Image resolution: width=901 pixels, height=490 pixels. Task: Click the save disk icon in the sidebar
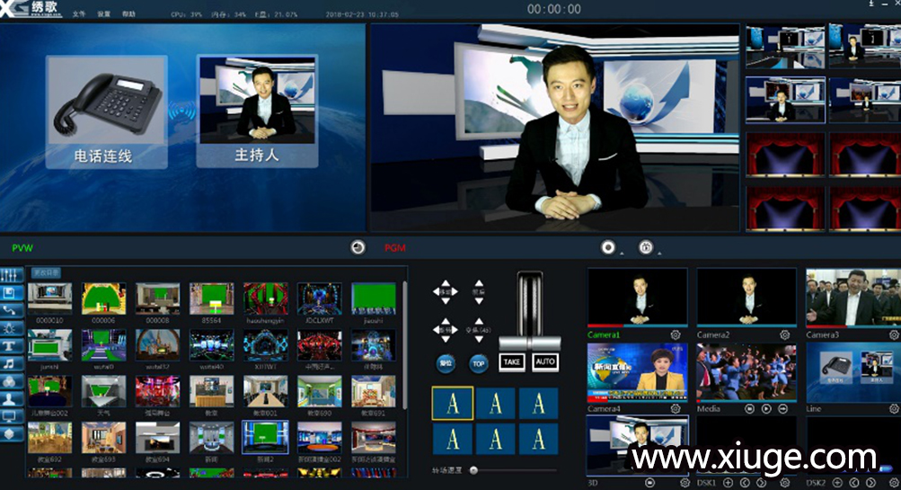(12, 292)
